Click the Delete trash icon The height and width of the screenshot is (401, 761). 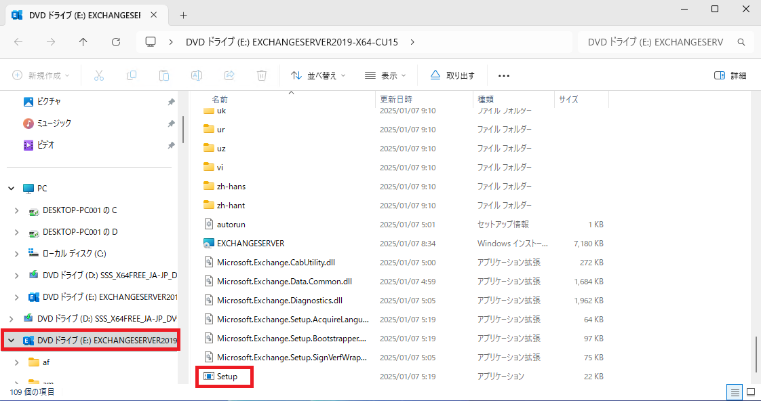[x=262, y=75]
